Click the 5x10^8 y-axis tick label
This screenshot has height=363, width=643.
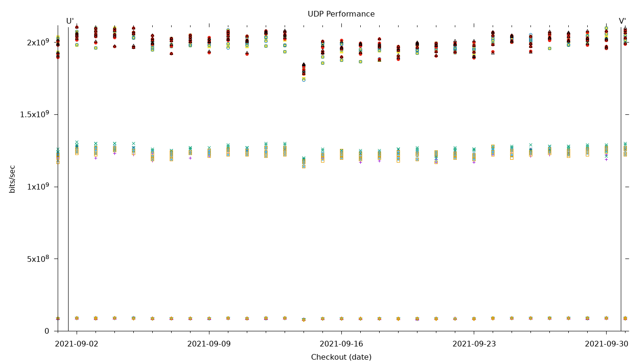[38, 259]
